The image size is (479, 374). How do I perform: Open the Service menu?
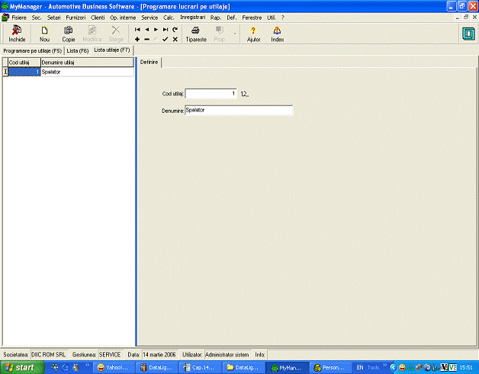(150, 17)
